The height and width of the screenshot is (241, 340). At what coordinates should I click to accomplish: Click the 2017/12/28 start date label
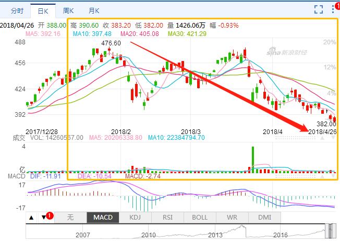point(42,131)
